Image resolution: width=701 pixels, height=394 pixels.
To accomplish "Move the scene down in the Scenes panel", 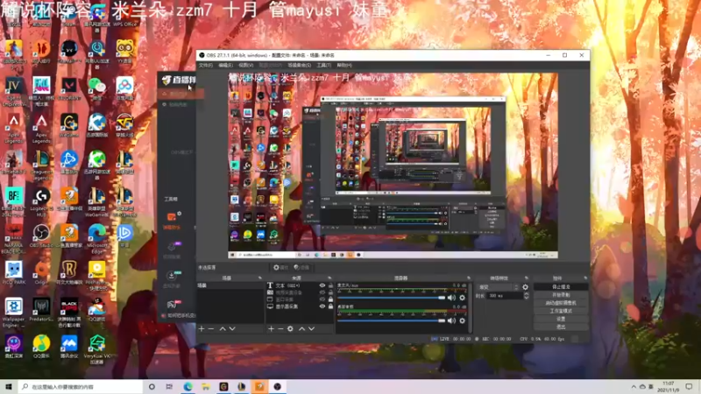I will tap(232, 329).
